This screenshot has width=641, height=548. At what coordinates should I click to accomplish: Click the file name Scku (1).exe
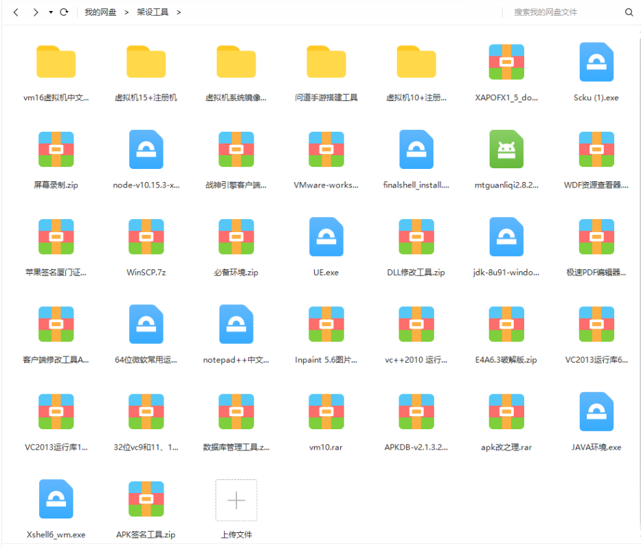(596, 98)
